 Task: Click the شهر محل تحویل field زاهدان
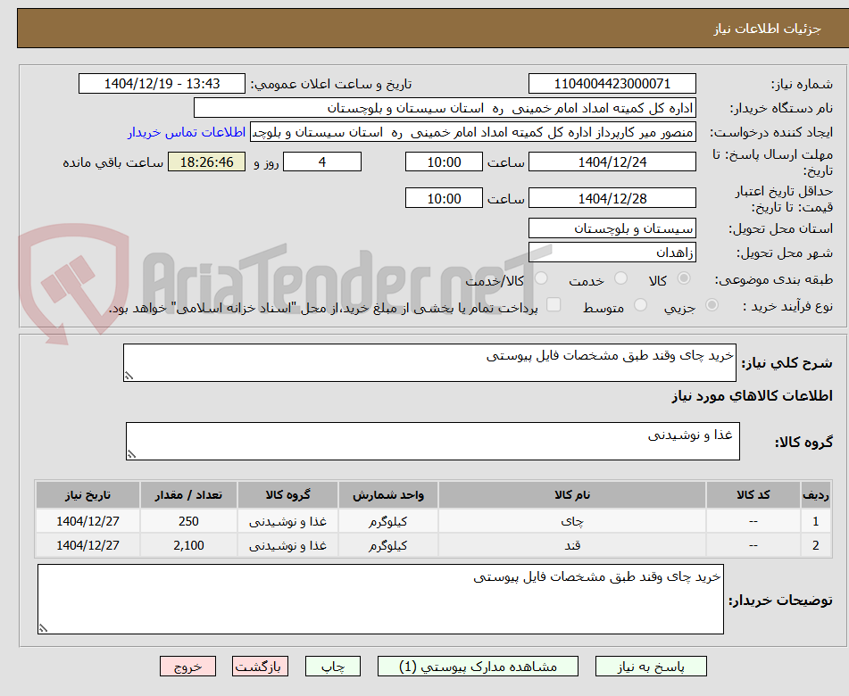click(612, 253)
